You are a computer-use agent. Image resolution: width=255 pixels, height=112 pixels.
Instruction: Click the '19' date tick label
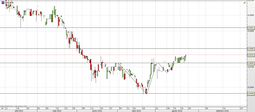(x=241, y=108)
